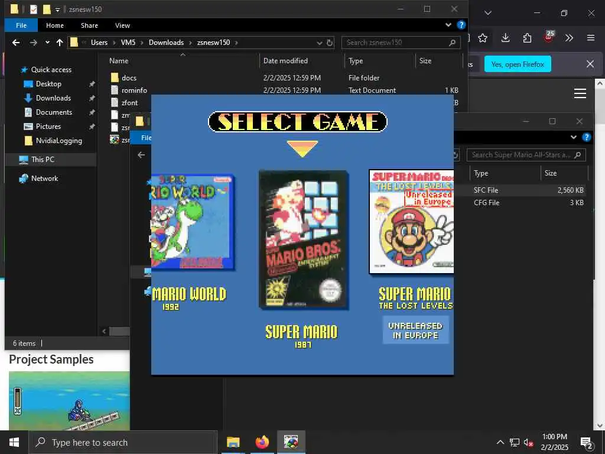Click Yes, open Firefox button

click(x=518, y=64)
